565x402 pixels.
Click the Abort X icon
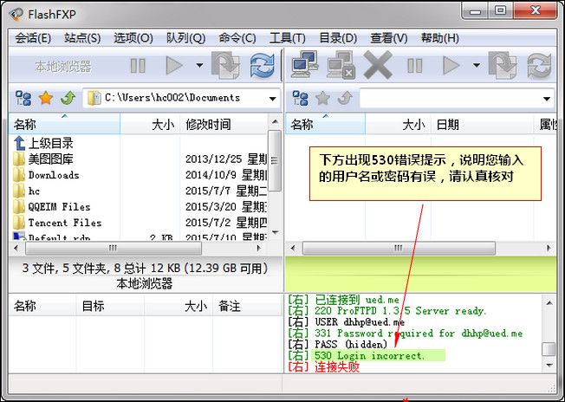[x=378, y=65]
